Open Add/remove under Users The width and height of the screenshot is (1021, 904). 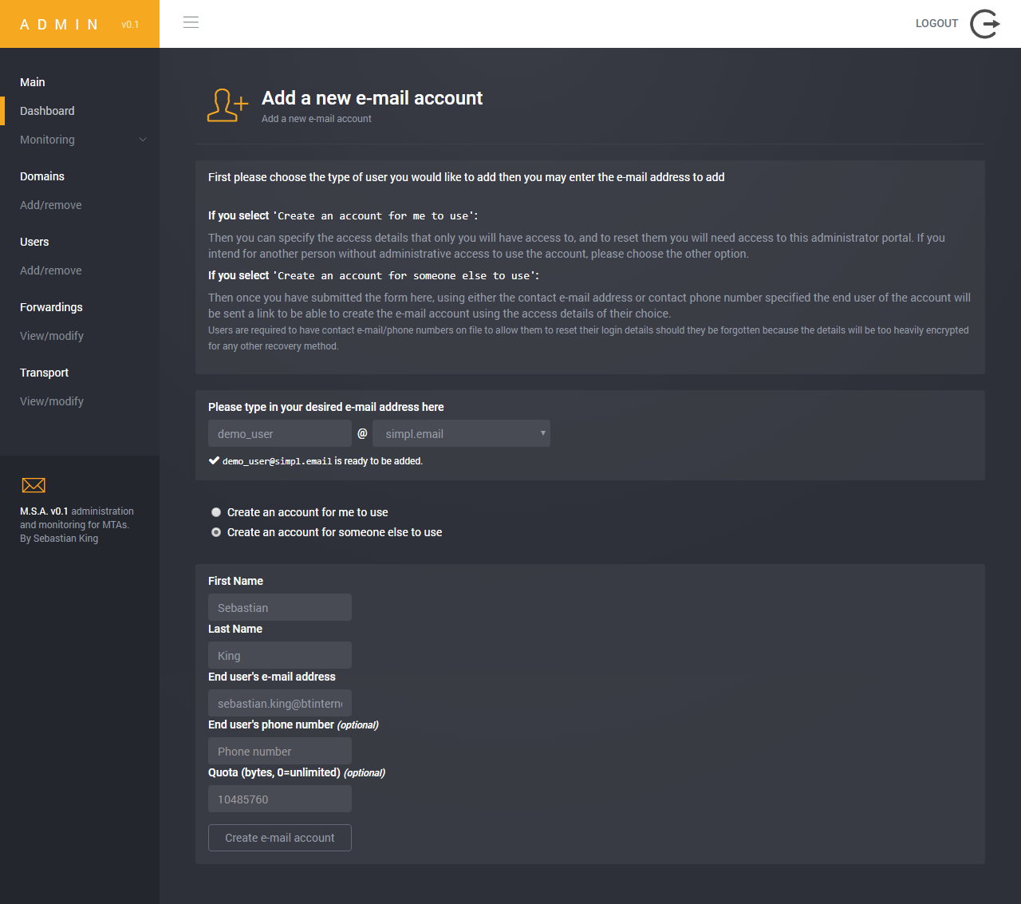coord(51,270)
